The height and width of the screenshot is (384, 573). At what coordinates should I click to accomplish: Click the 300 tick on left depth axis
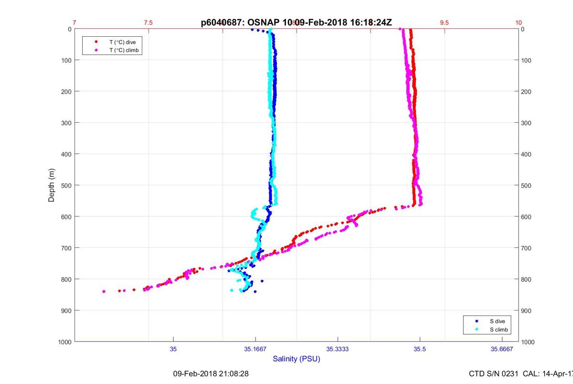[x=66, y=123]
